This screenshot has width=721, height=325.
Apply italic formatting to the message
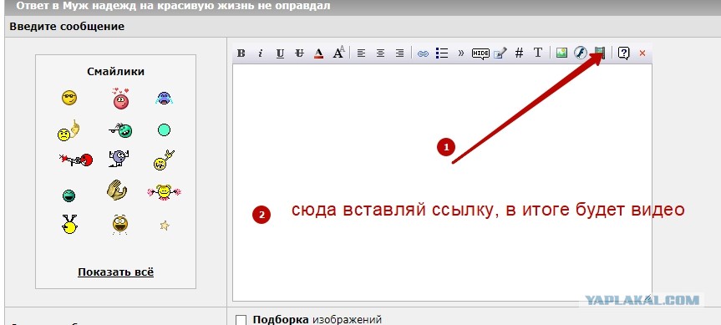click(x=261, y=53)
